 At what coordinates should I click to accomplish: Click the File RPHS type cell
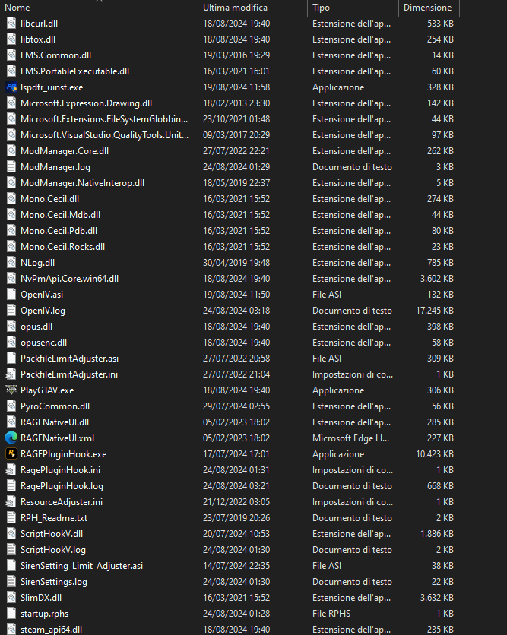(331, 614)
